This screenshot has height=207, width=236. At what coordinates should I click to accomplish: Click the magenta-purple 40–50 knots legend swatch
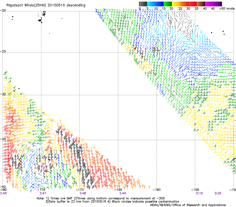(x=213, y=4)
